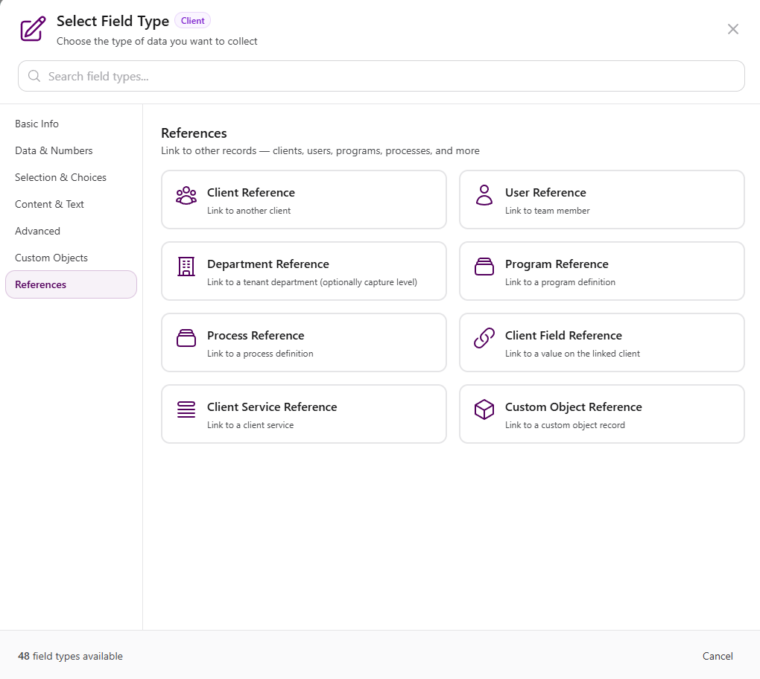Click the Client Field Reference link icon

(x=484, y=338)
